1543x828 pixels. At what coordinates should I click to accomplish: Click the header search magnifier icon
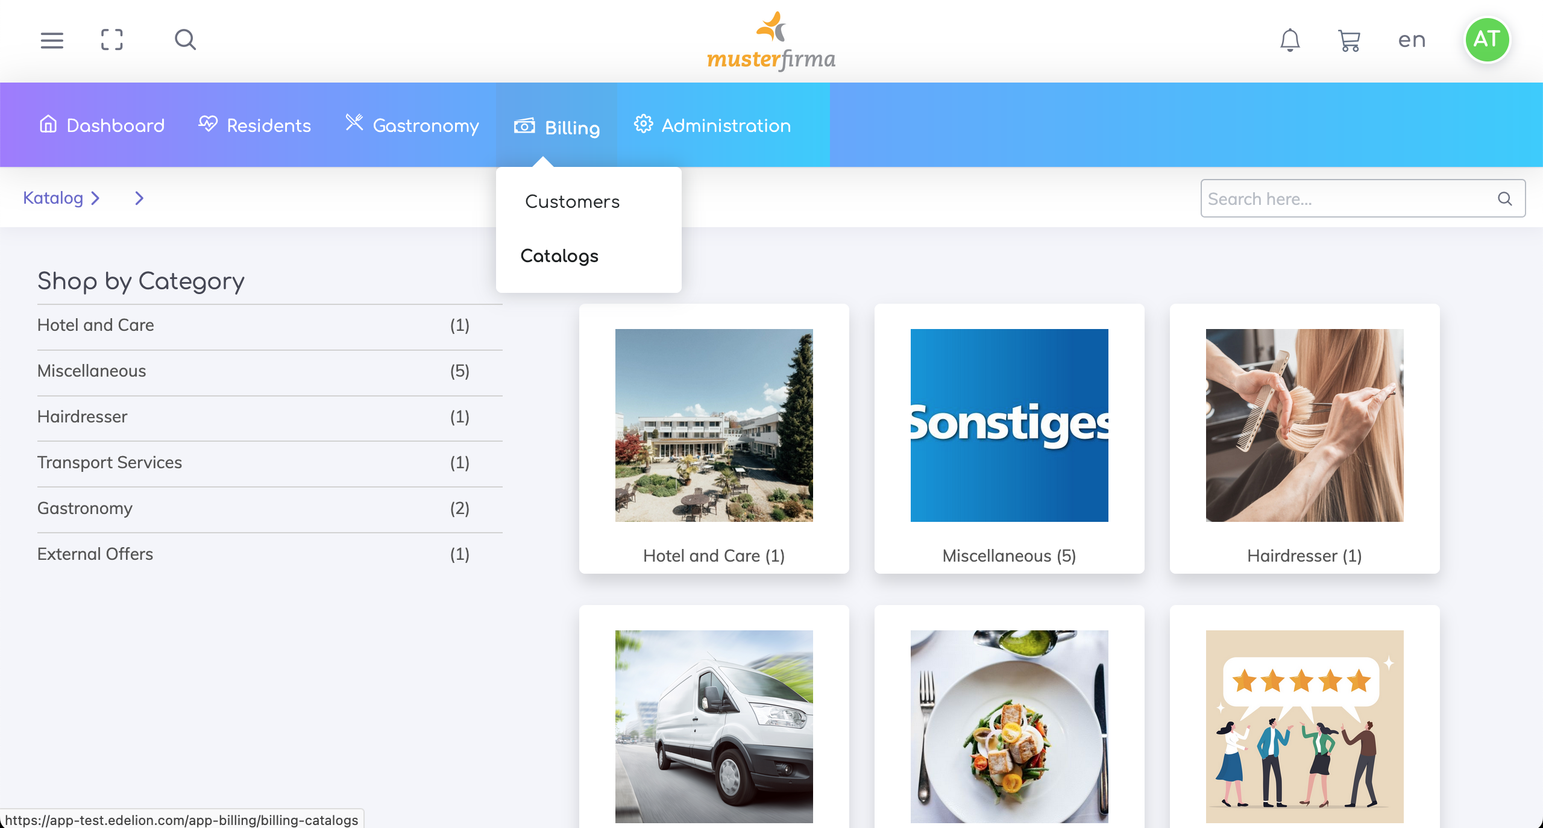(185, 40)
